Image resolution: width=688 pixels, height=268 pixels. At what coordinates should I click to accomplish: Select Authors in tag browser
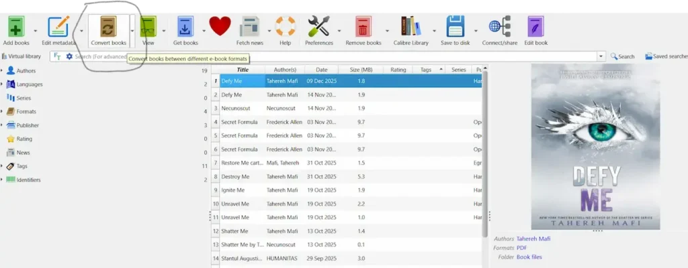pos(26,70)
